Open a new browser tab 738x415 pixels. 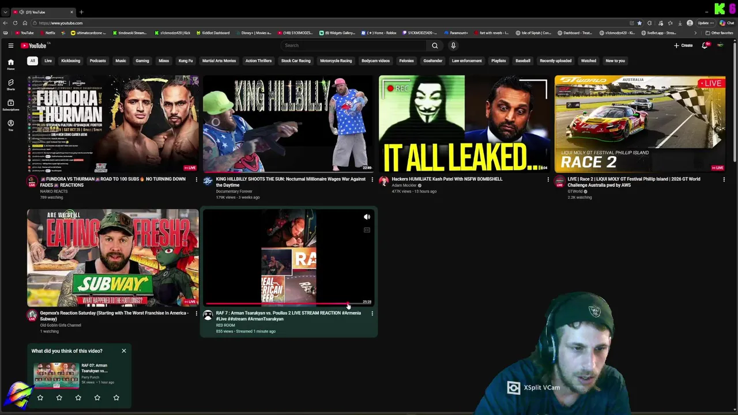click(x=81, y=12)
